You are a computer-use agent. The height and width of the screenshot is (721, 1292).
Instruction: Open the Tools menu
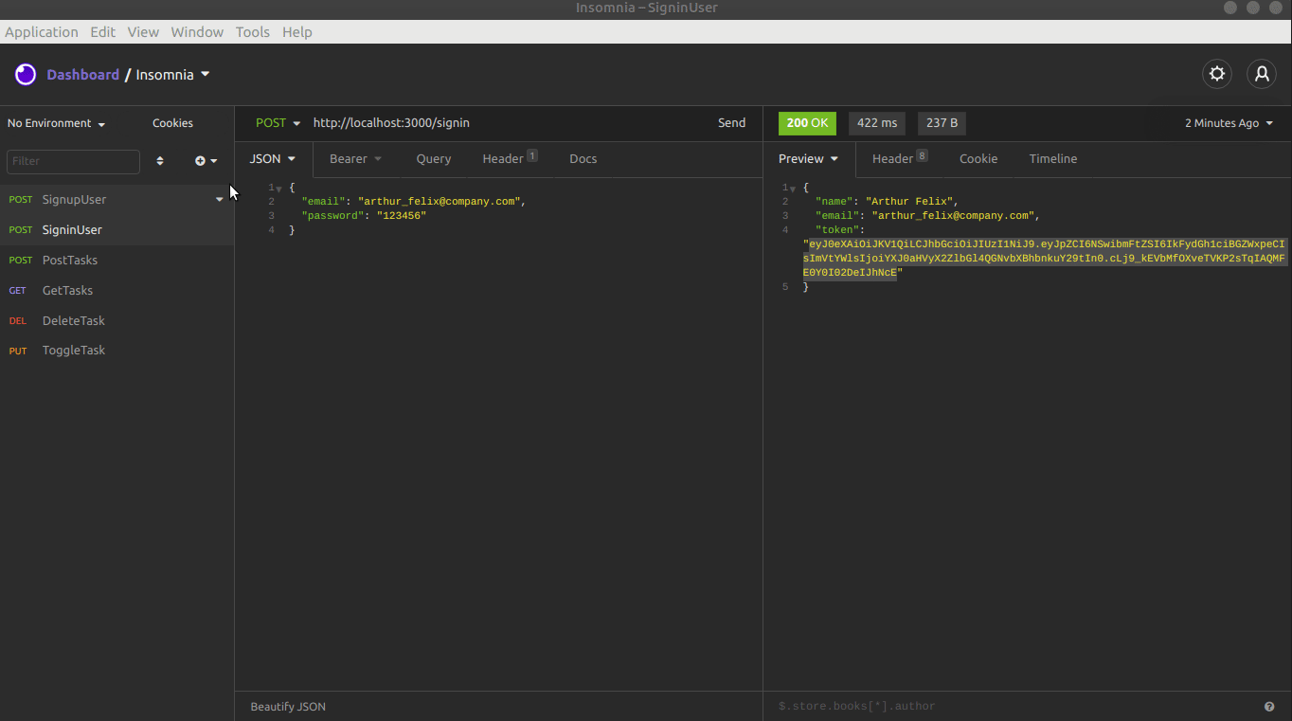point(252,31)
